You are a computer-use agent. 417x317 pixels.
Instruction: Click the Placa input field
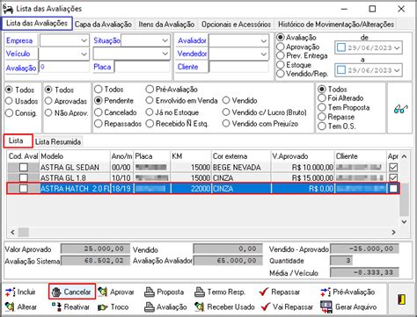(x=143, y=67)
